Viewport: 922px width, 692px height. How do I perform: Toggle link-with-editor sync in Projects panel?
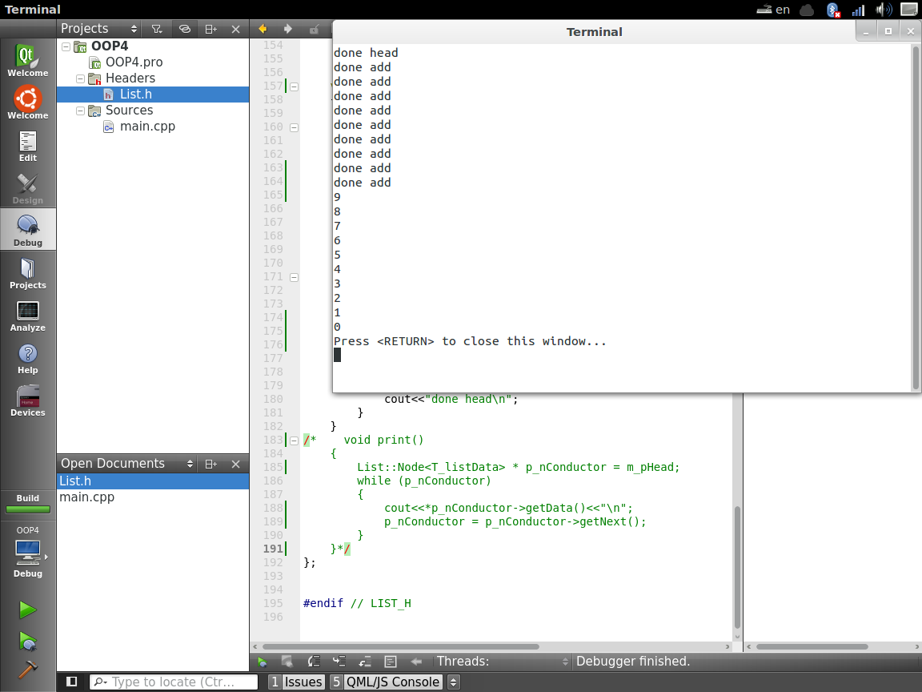pos(184,29)
